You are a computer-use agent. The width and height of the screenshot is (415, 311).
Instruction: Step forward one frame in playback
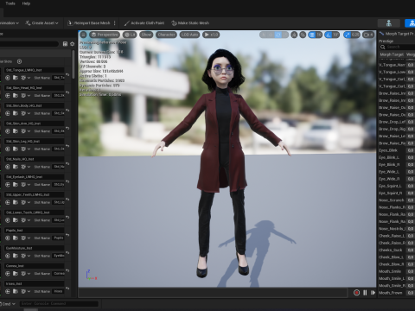click(373, 293)
